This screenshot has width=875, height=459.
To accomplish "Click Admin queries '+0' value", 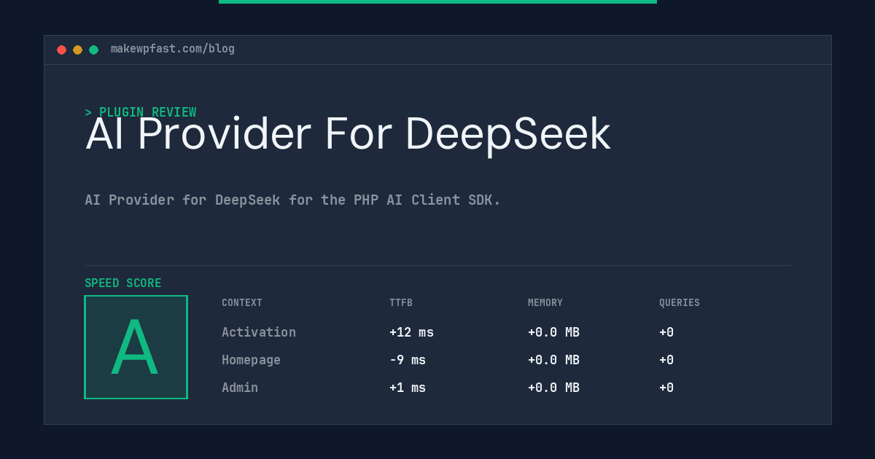I will tap(666, 388).
